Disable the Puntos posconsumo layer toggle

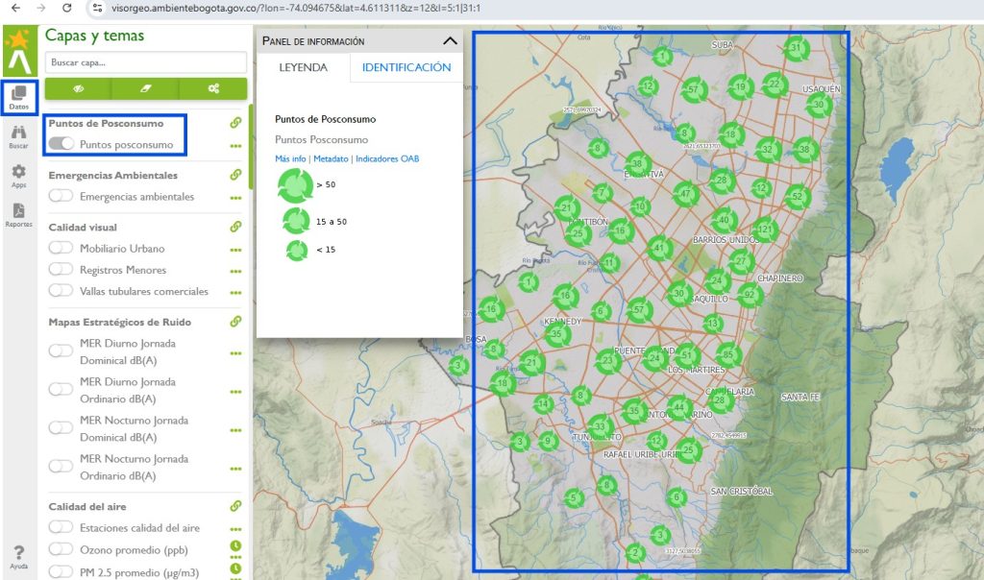(x=61, y=144)
